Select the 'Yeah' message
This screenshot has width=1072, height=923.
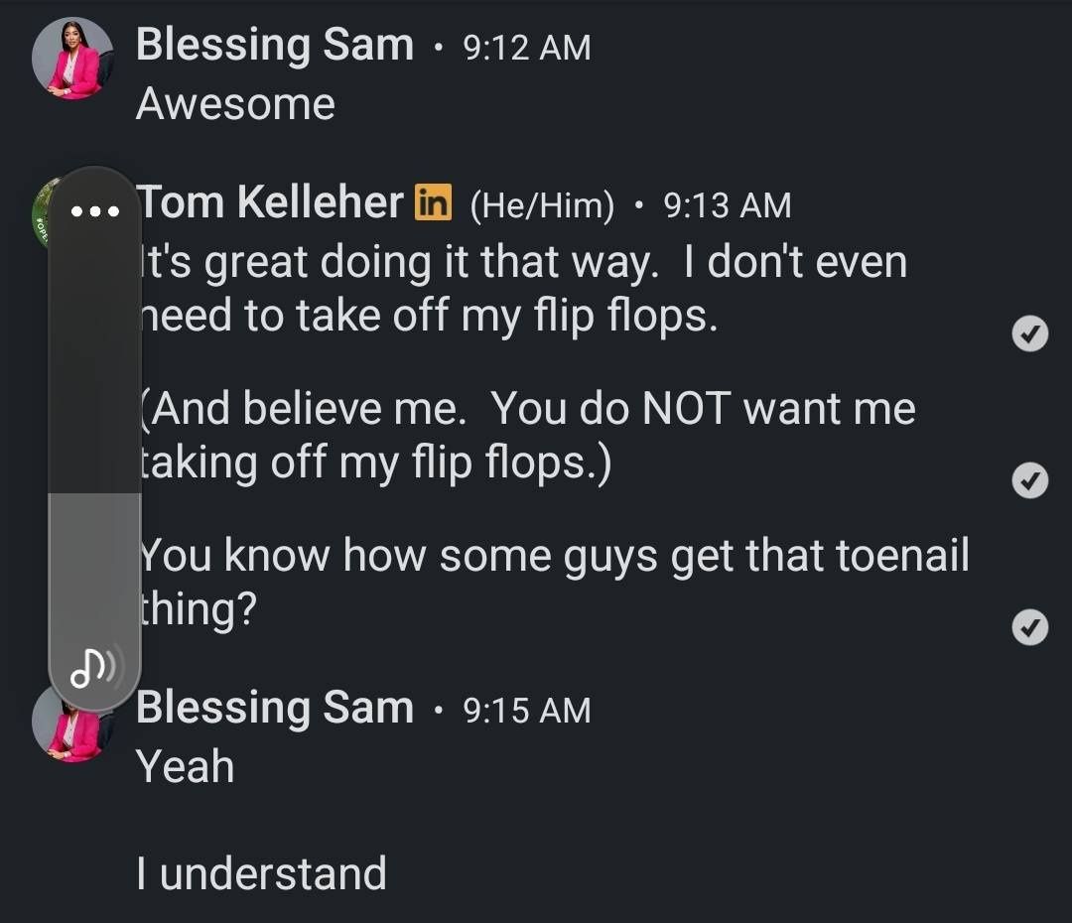pos(186,766)
